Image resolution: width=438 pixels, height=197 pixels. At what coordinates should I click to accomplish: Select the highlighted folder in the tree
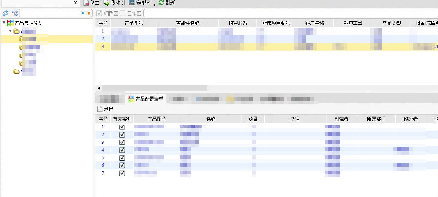point(29,39)
